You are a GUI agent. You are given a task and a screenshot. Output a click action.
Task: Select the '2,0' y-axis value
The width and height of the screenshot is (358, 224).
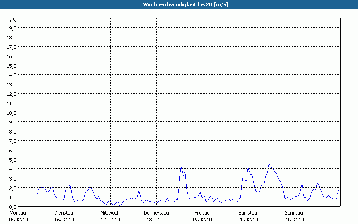pos(13,188)
